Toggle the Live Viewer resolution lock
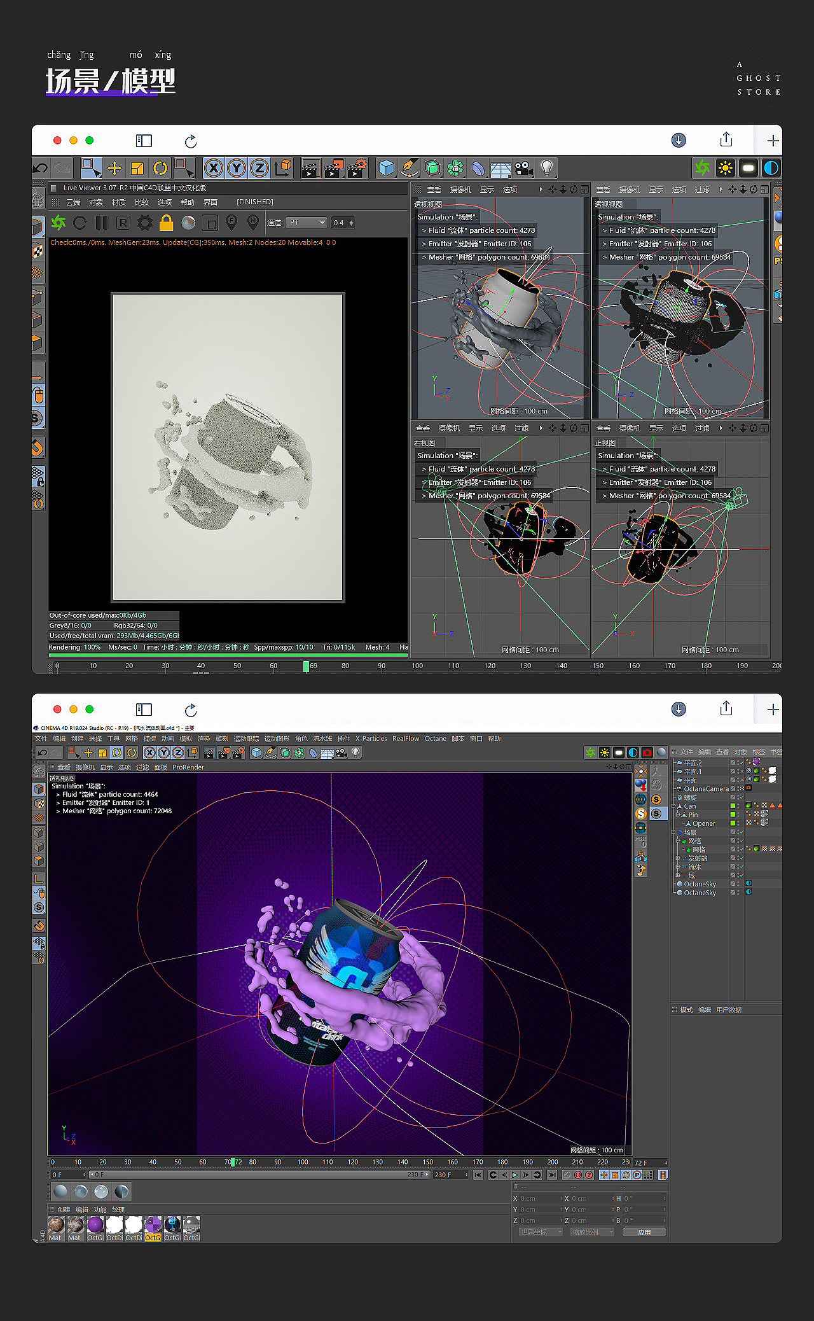 pos(167,223)
